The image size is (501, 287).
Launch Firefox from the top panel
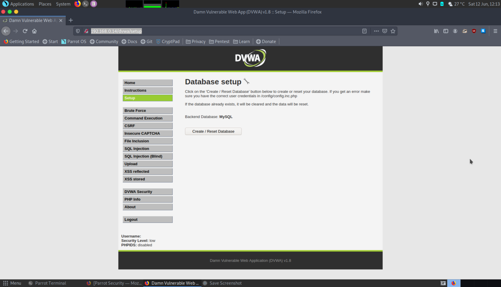point(77,4)
